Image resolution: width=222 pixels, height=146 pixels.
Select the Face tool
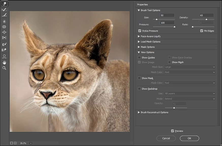pos(4,56)
